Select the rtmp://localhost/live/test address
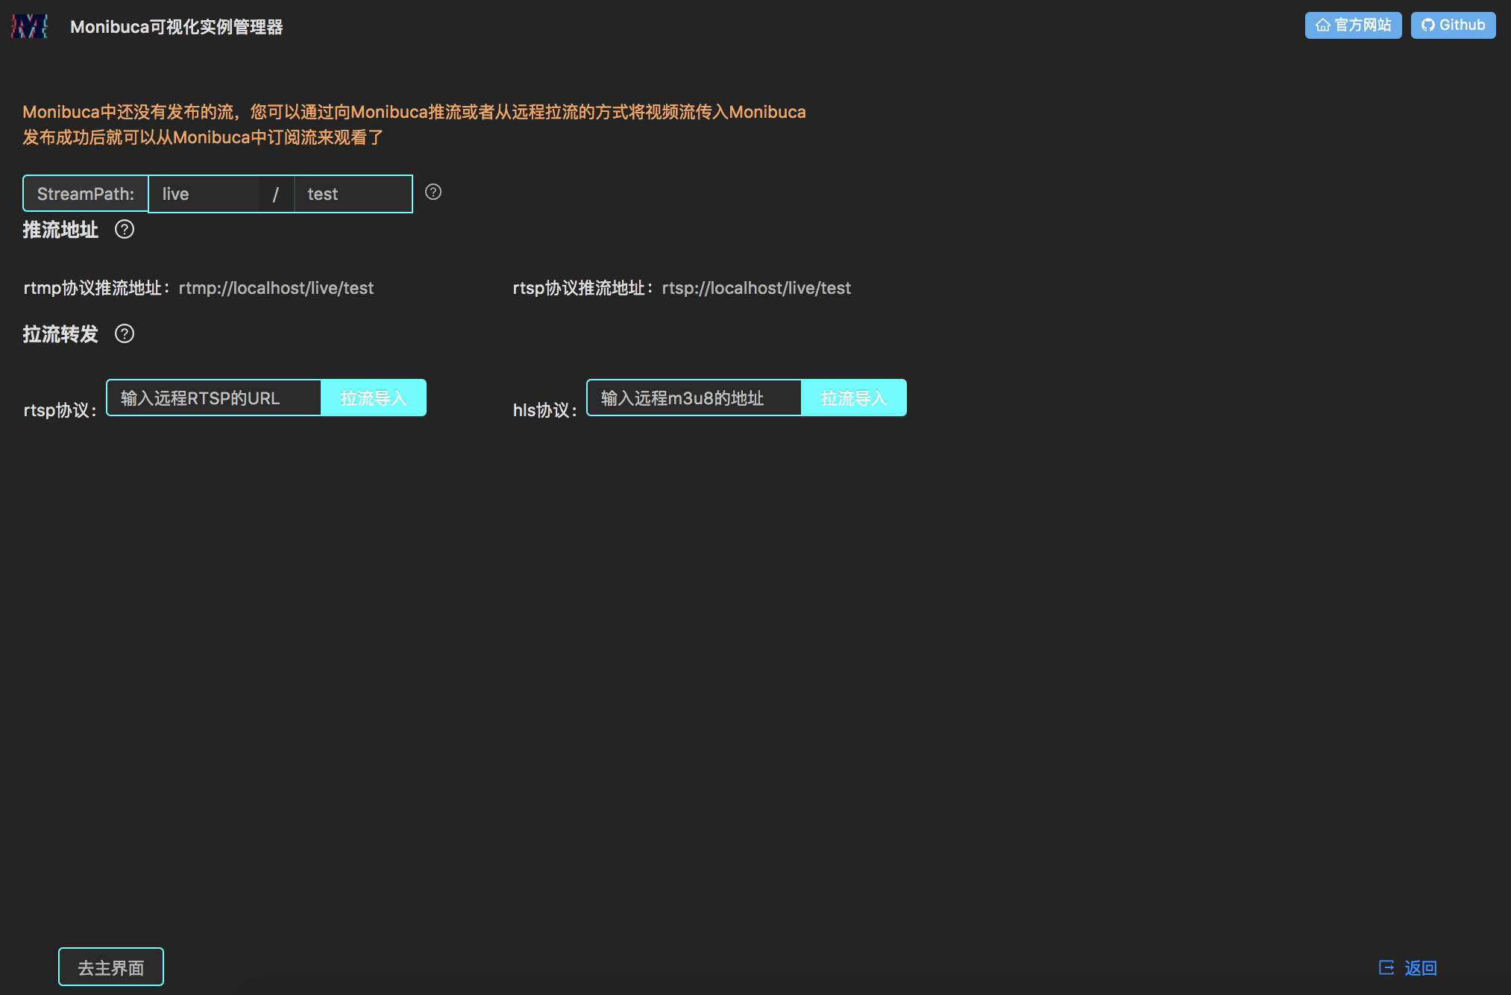1511x995 pixels. click(x=276, y=288)
